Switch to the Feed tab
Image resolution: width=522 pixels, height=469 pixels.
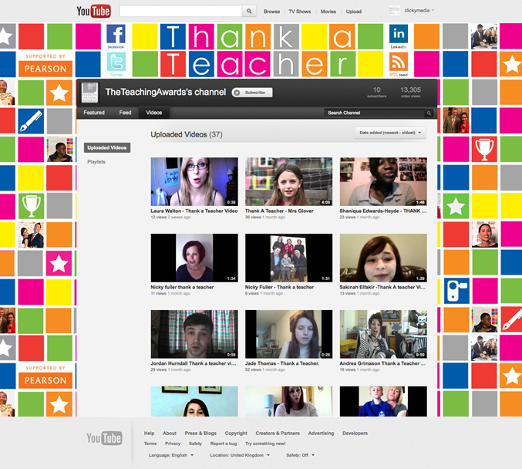[125, 113]
